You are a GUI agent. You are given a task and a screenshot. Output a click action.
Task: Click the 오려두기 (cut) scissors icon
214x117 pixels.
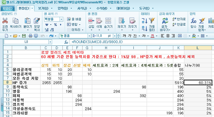5,21
